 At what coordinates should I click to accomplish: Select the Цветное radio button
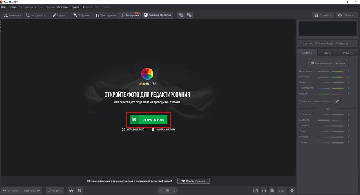(301, 43)
